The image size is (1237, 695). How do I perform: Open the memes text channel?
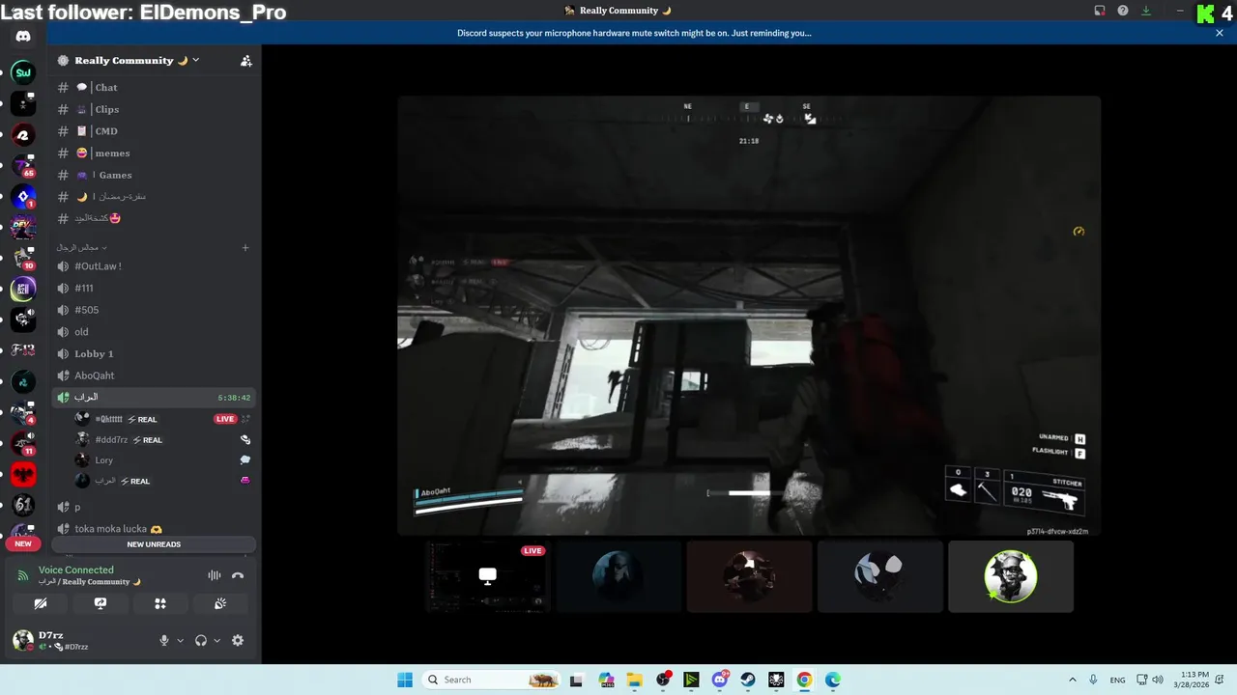[x=155, y=153]
